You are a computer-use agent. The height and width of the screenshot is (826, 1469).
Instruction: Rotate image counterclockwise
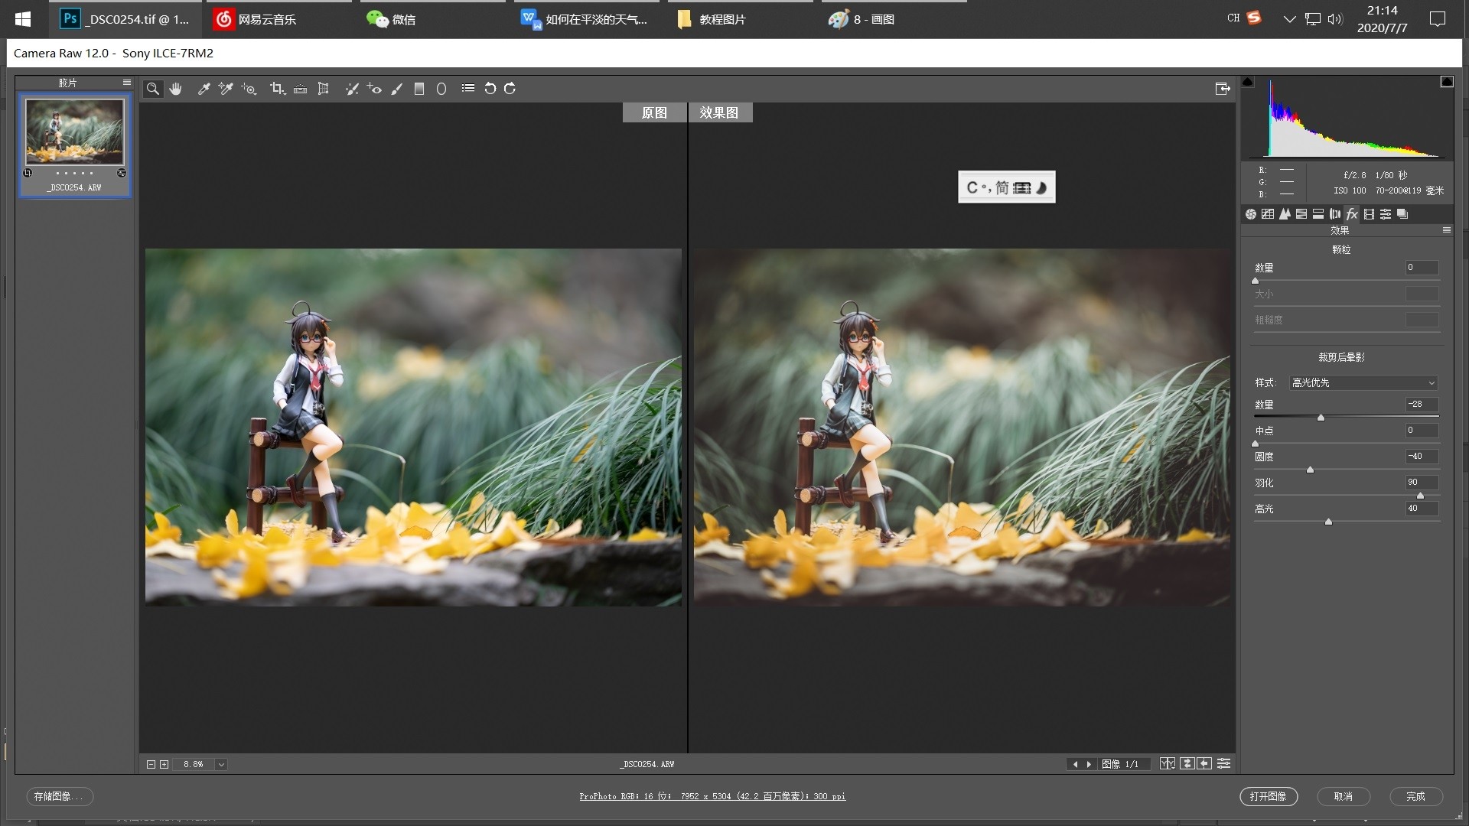pyautogui.click(x=490, y=89)
